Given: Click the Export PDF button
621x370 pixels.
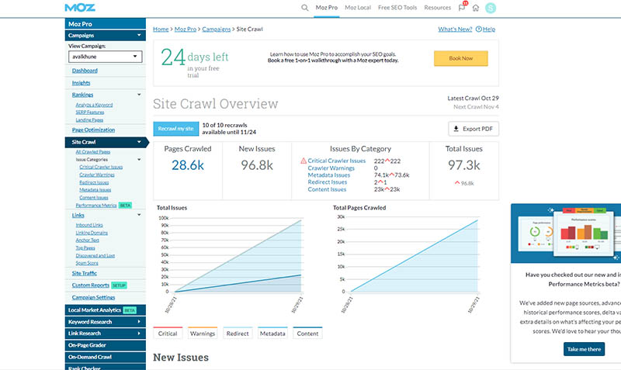Looking at the screenshot, I should [474, 129].
